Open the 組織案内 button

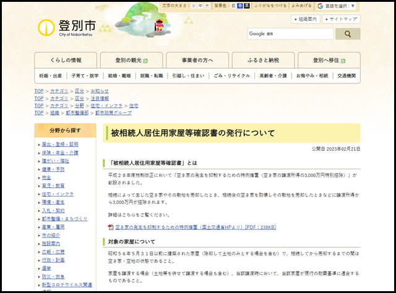(x=306, y=19)
